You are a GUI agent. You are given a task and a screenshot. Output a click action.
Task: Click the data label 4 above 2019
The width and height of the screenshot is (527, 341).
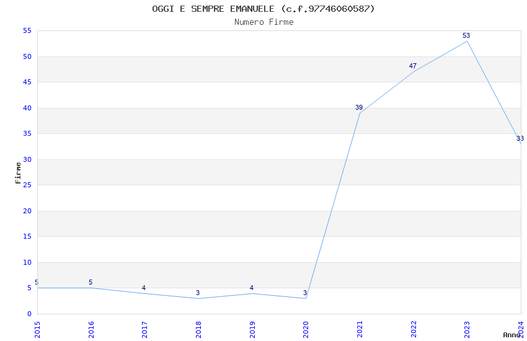click(252, 288)
